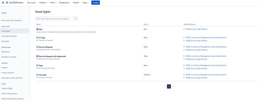This screenshot has width=258, height=101.
Task: Click the Related Schemes column header
Action: 190,24
